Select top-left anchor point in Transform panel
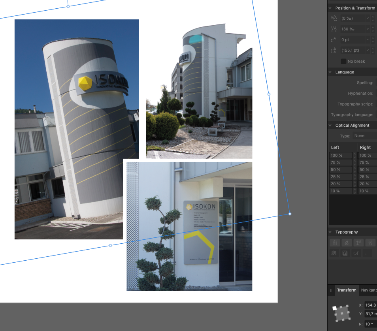This screenshot has height=331, width=377. click(334, 308)
